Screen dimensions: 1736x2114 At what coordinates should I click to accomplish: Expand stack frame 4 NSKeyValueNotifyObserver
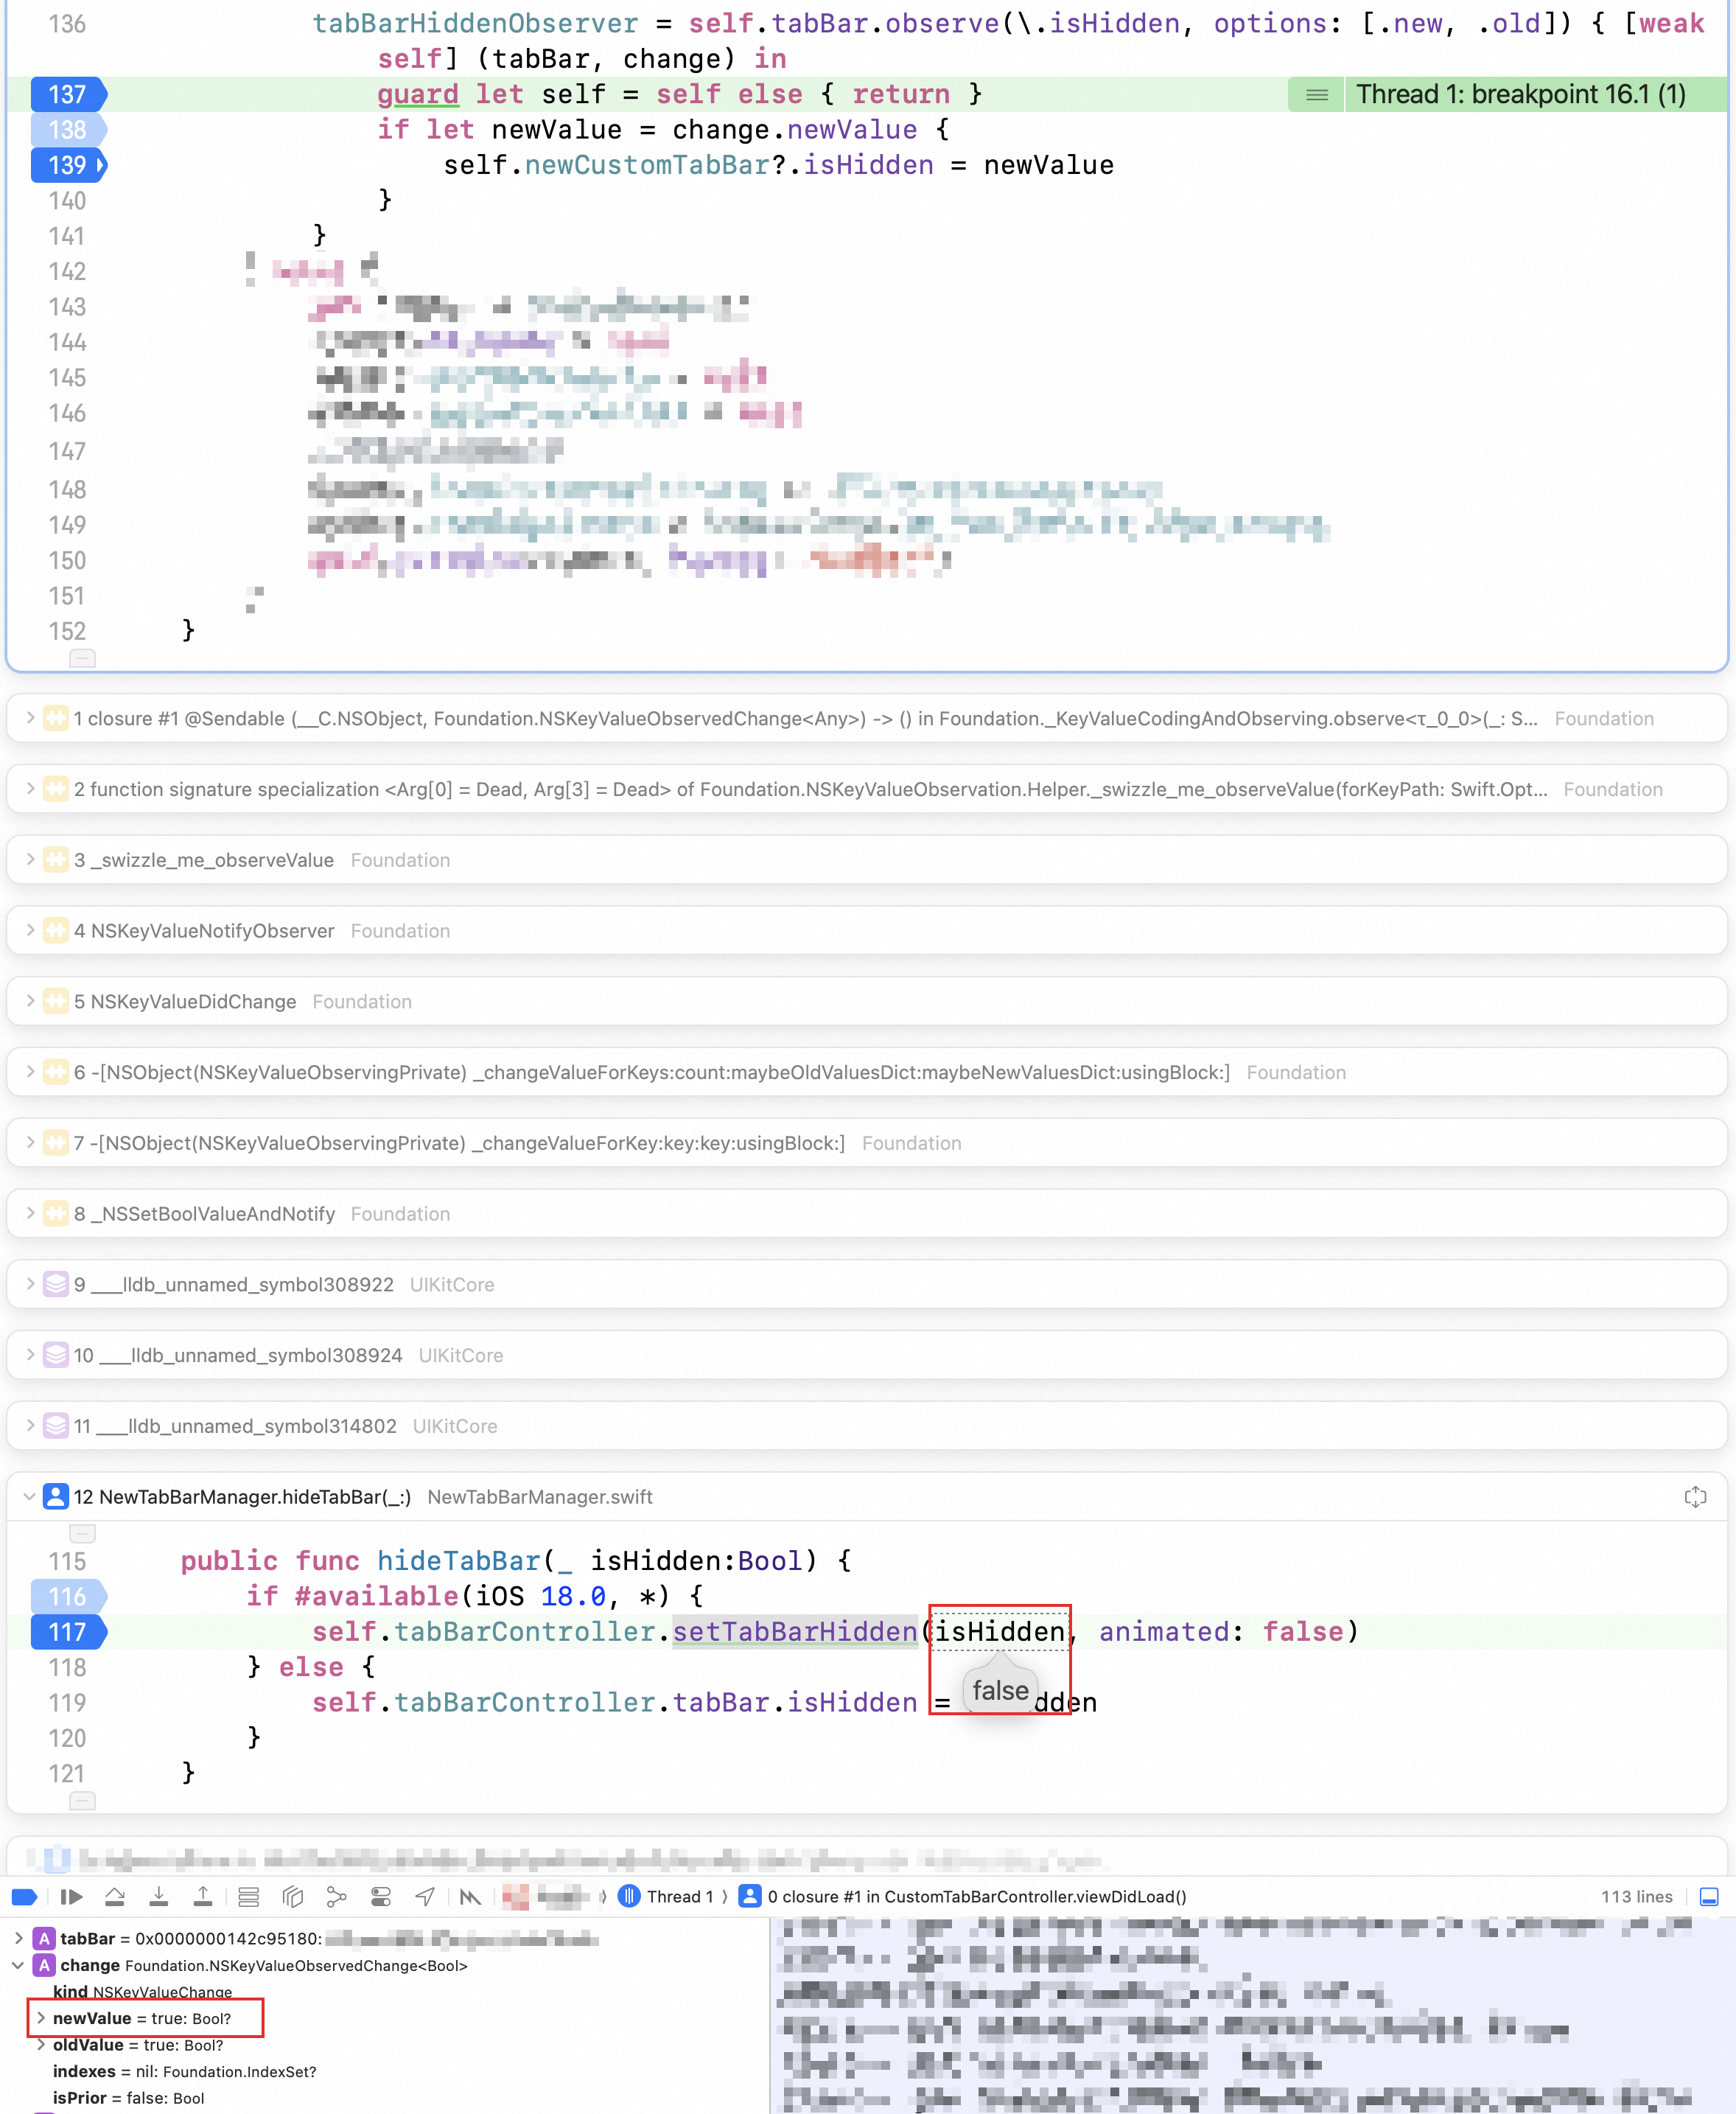coord(30,930)
